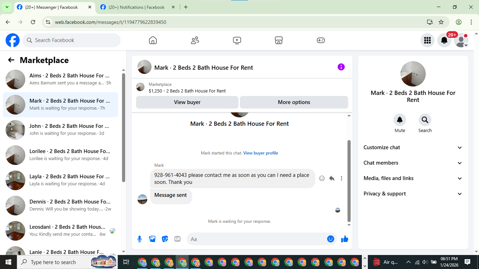479x269 pixels.
Task: Open the Watch video icon
Action: 237,40
